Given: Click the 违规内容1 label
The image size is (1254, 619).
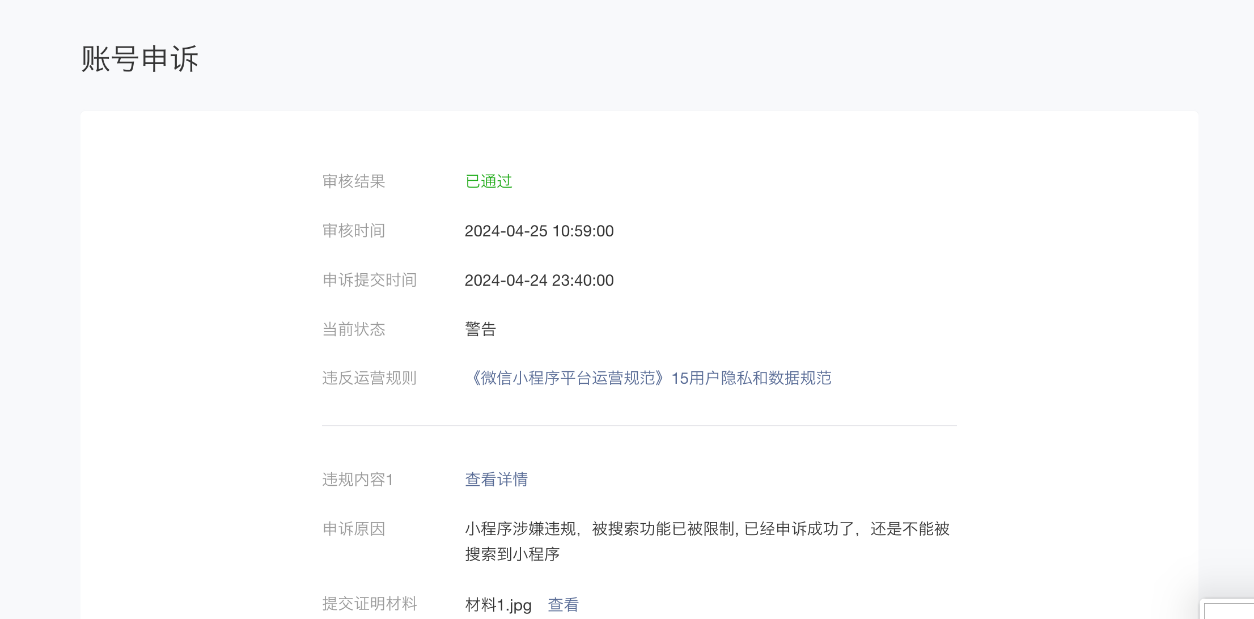Looking at the screenshot, I should [358, 480].
